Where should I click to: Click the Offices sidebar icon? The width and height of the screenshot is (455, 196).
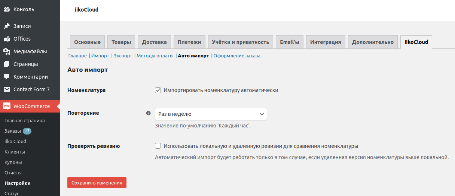(x=7, y=39)
